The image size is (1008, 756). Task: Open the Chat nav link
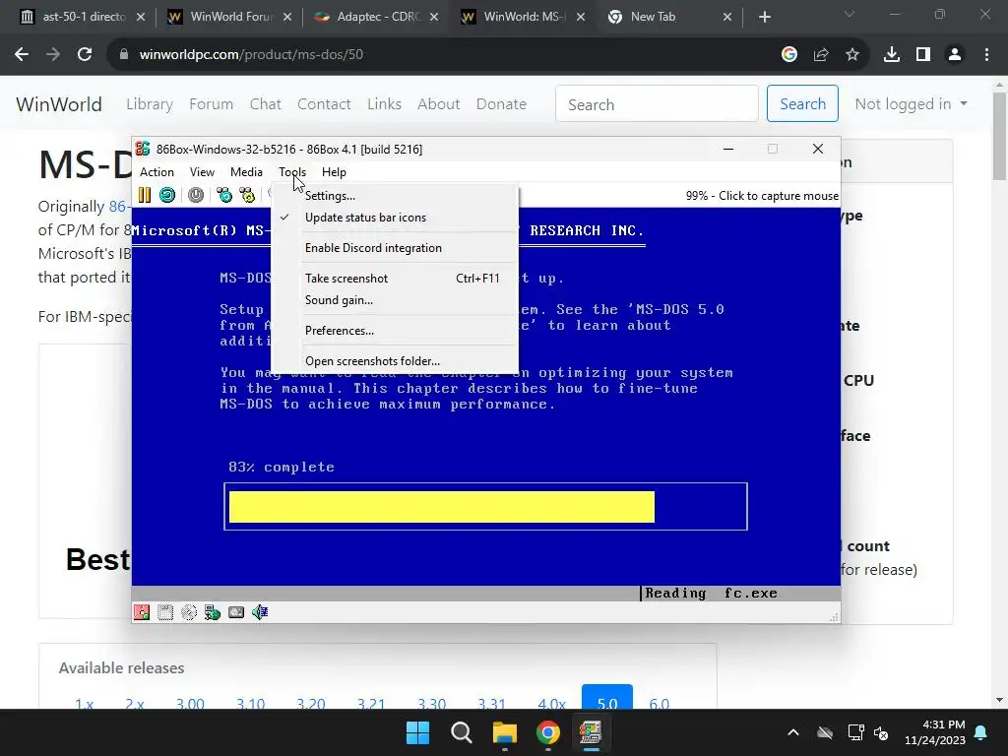pos(265,104)
